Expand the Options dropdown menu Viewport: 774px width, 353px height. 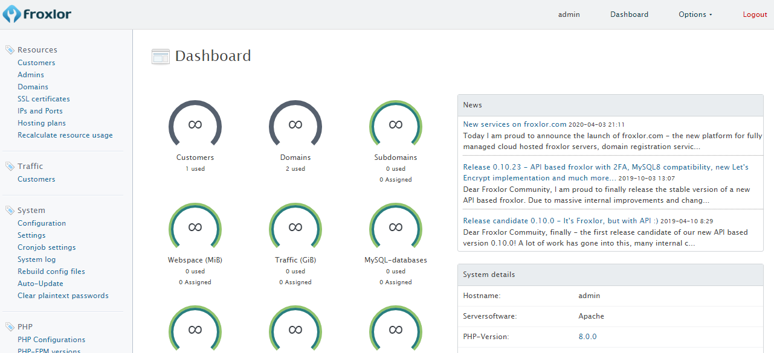click(x=695, y=14)
